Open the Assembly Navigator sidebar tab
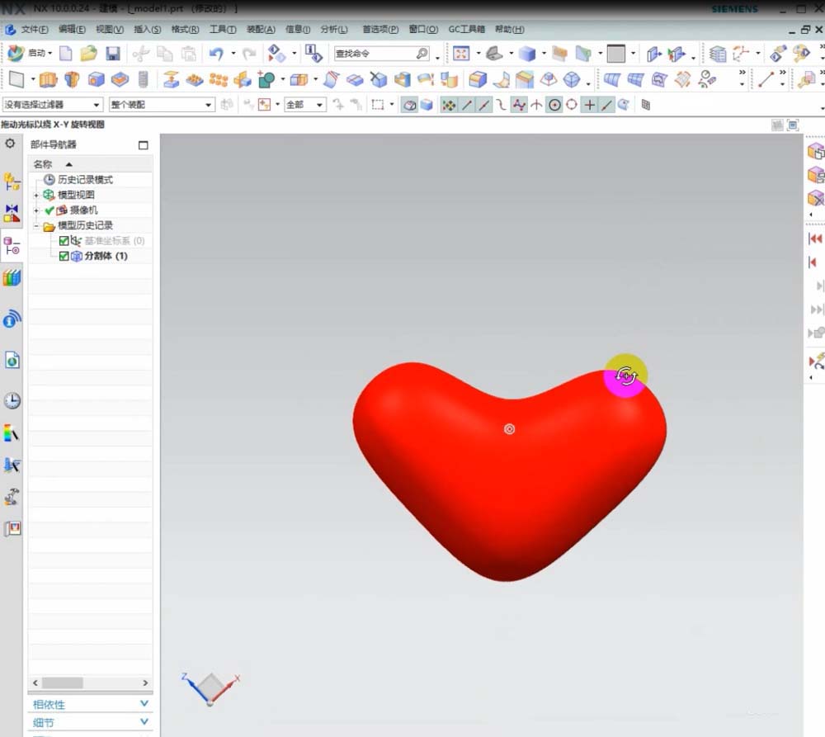The image size is (825, 737). pyautogui.click(x=12, y=182)
